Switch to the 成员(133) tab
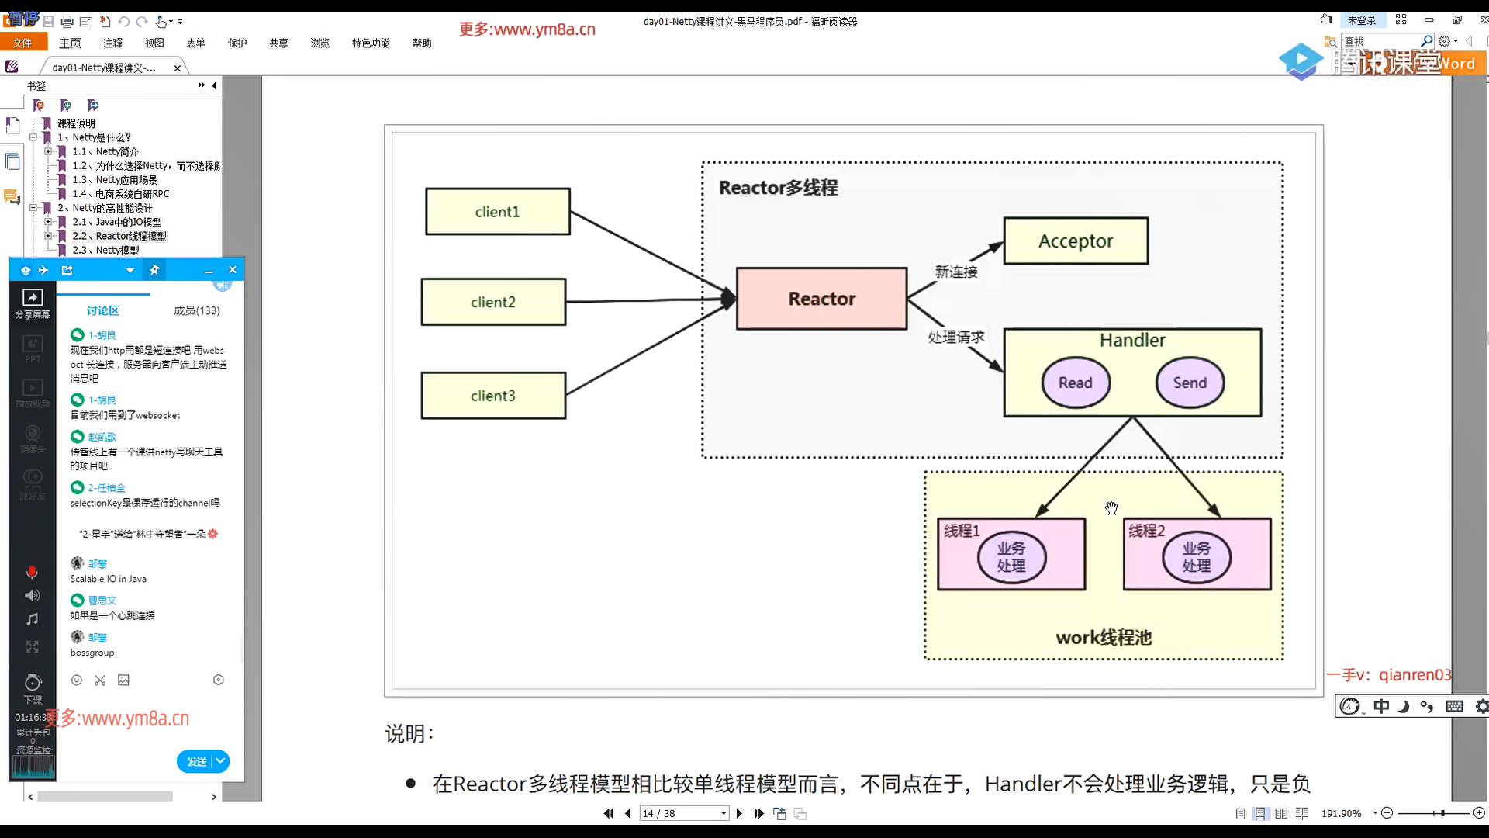 pos(196,310)
